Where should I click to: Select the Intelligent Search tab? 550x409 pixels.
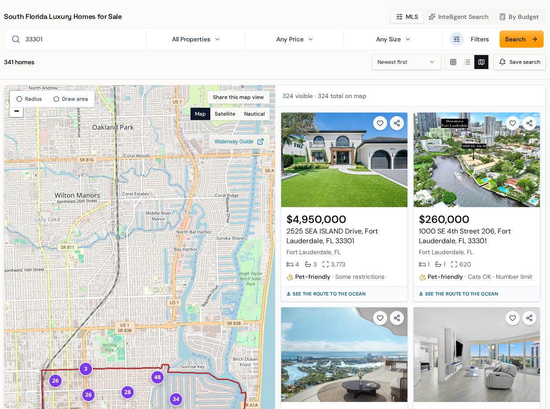click(458, 17)
